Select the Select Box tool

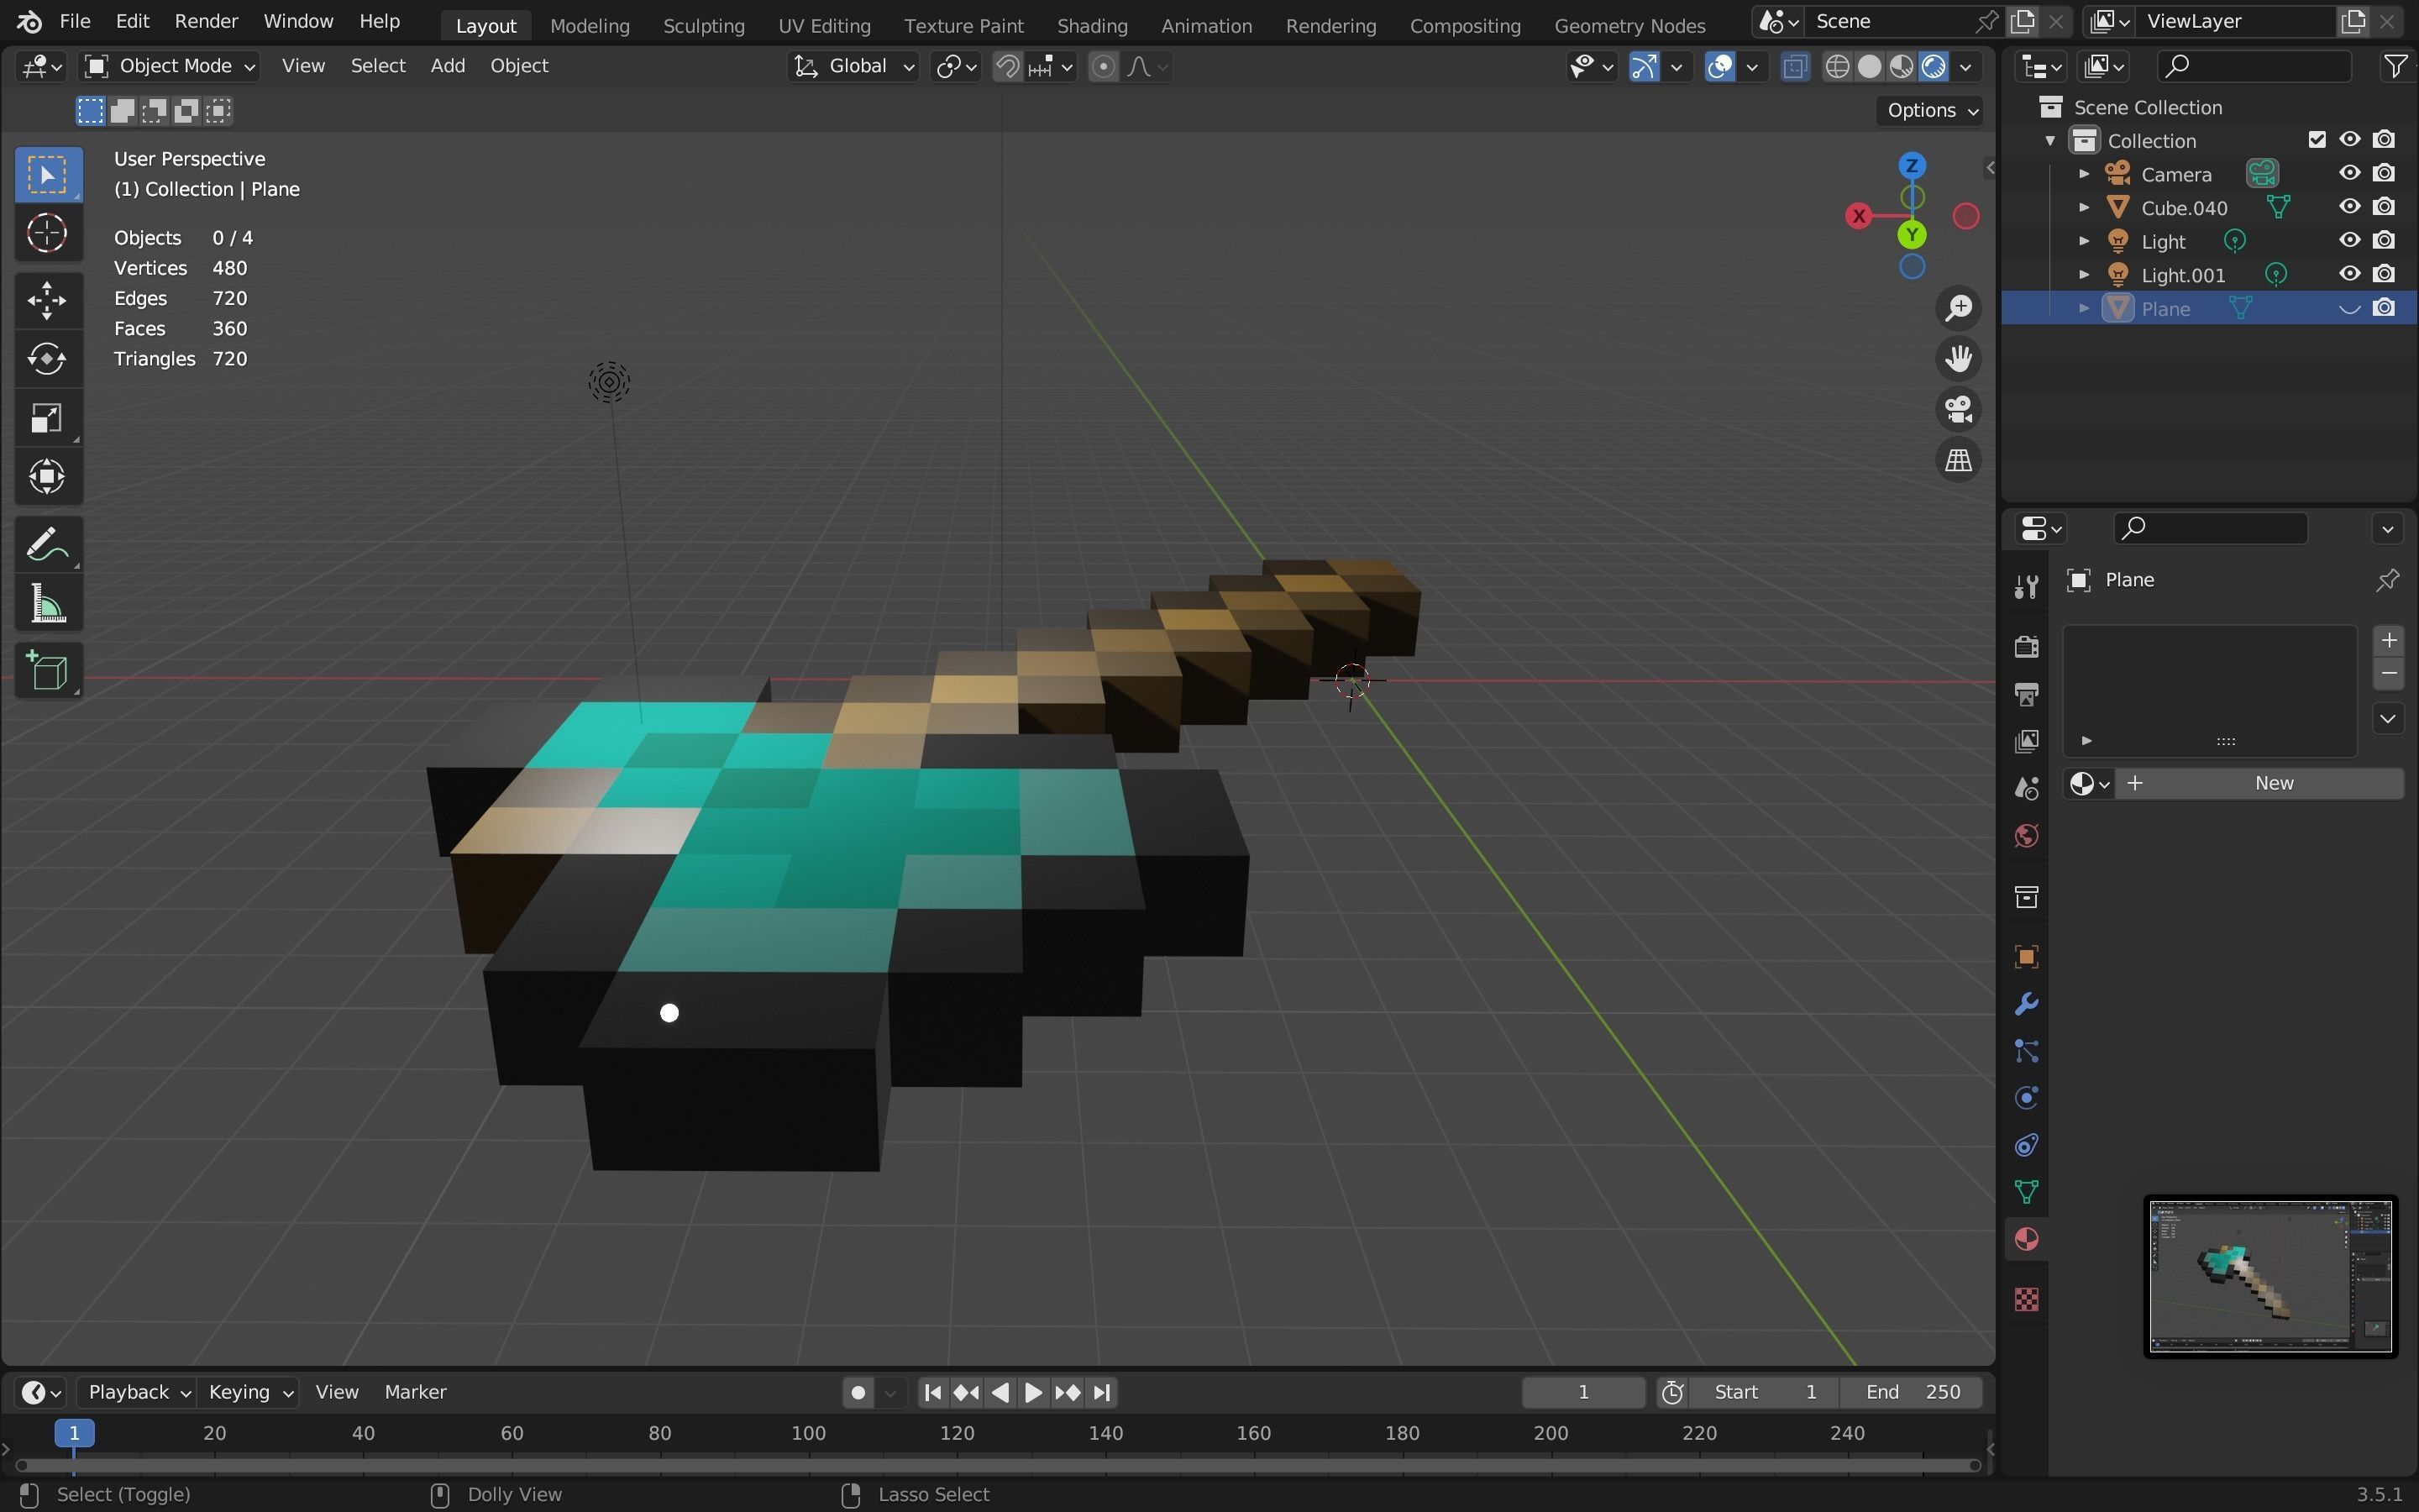pyautogui.click(x=47, y=174)
